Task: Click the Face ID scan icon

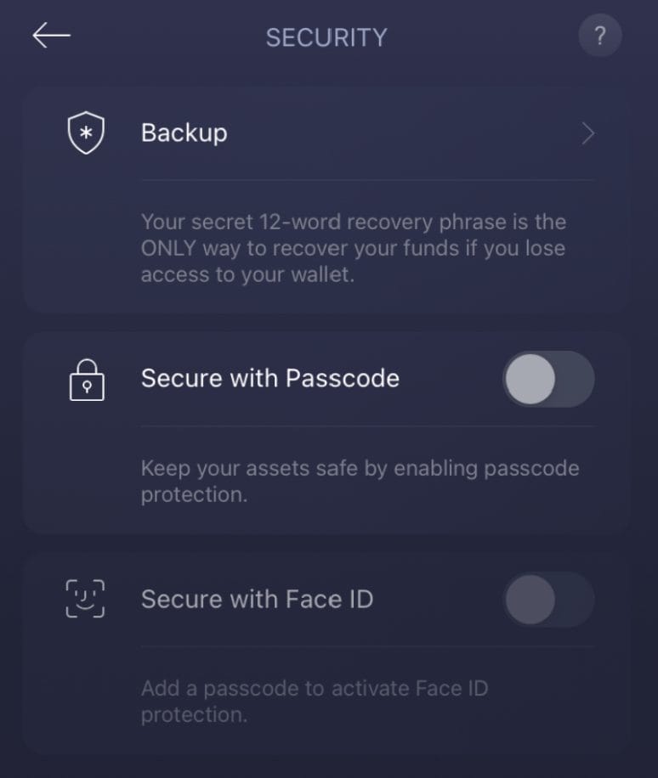Action: click(x=85, y=599)
